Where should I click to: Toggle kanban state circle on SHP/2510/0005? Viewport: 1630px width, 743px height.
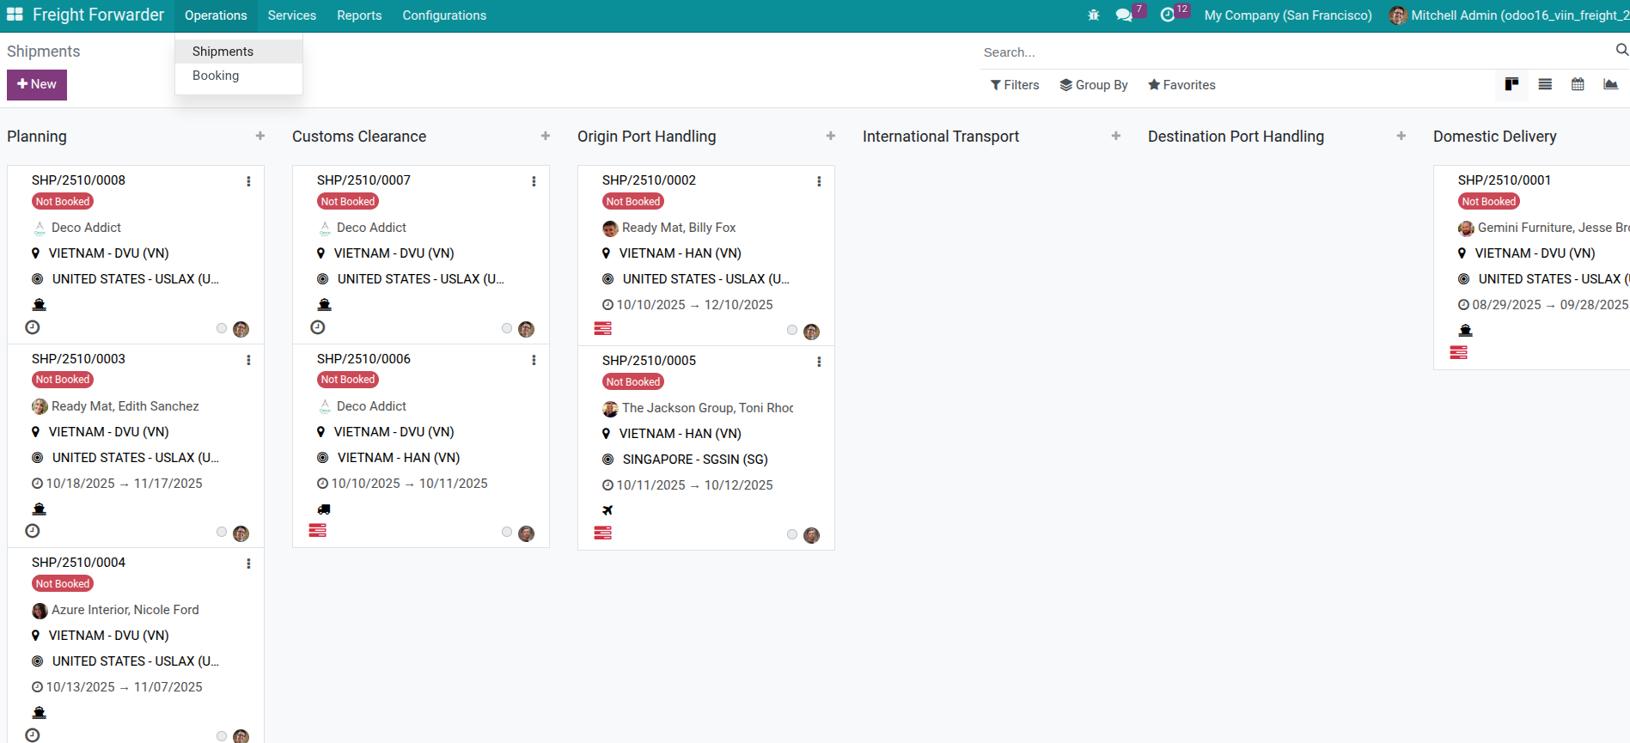pos(792,534)
